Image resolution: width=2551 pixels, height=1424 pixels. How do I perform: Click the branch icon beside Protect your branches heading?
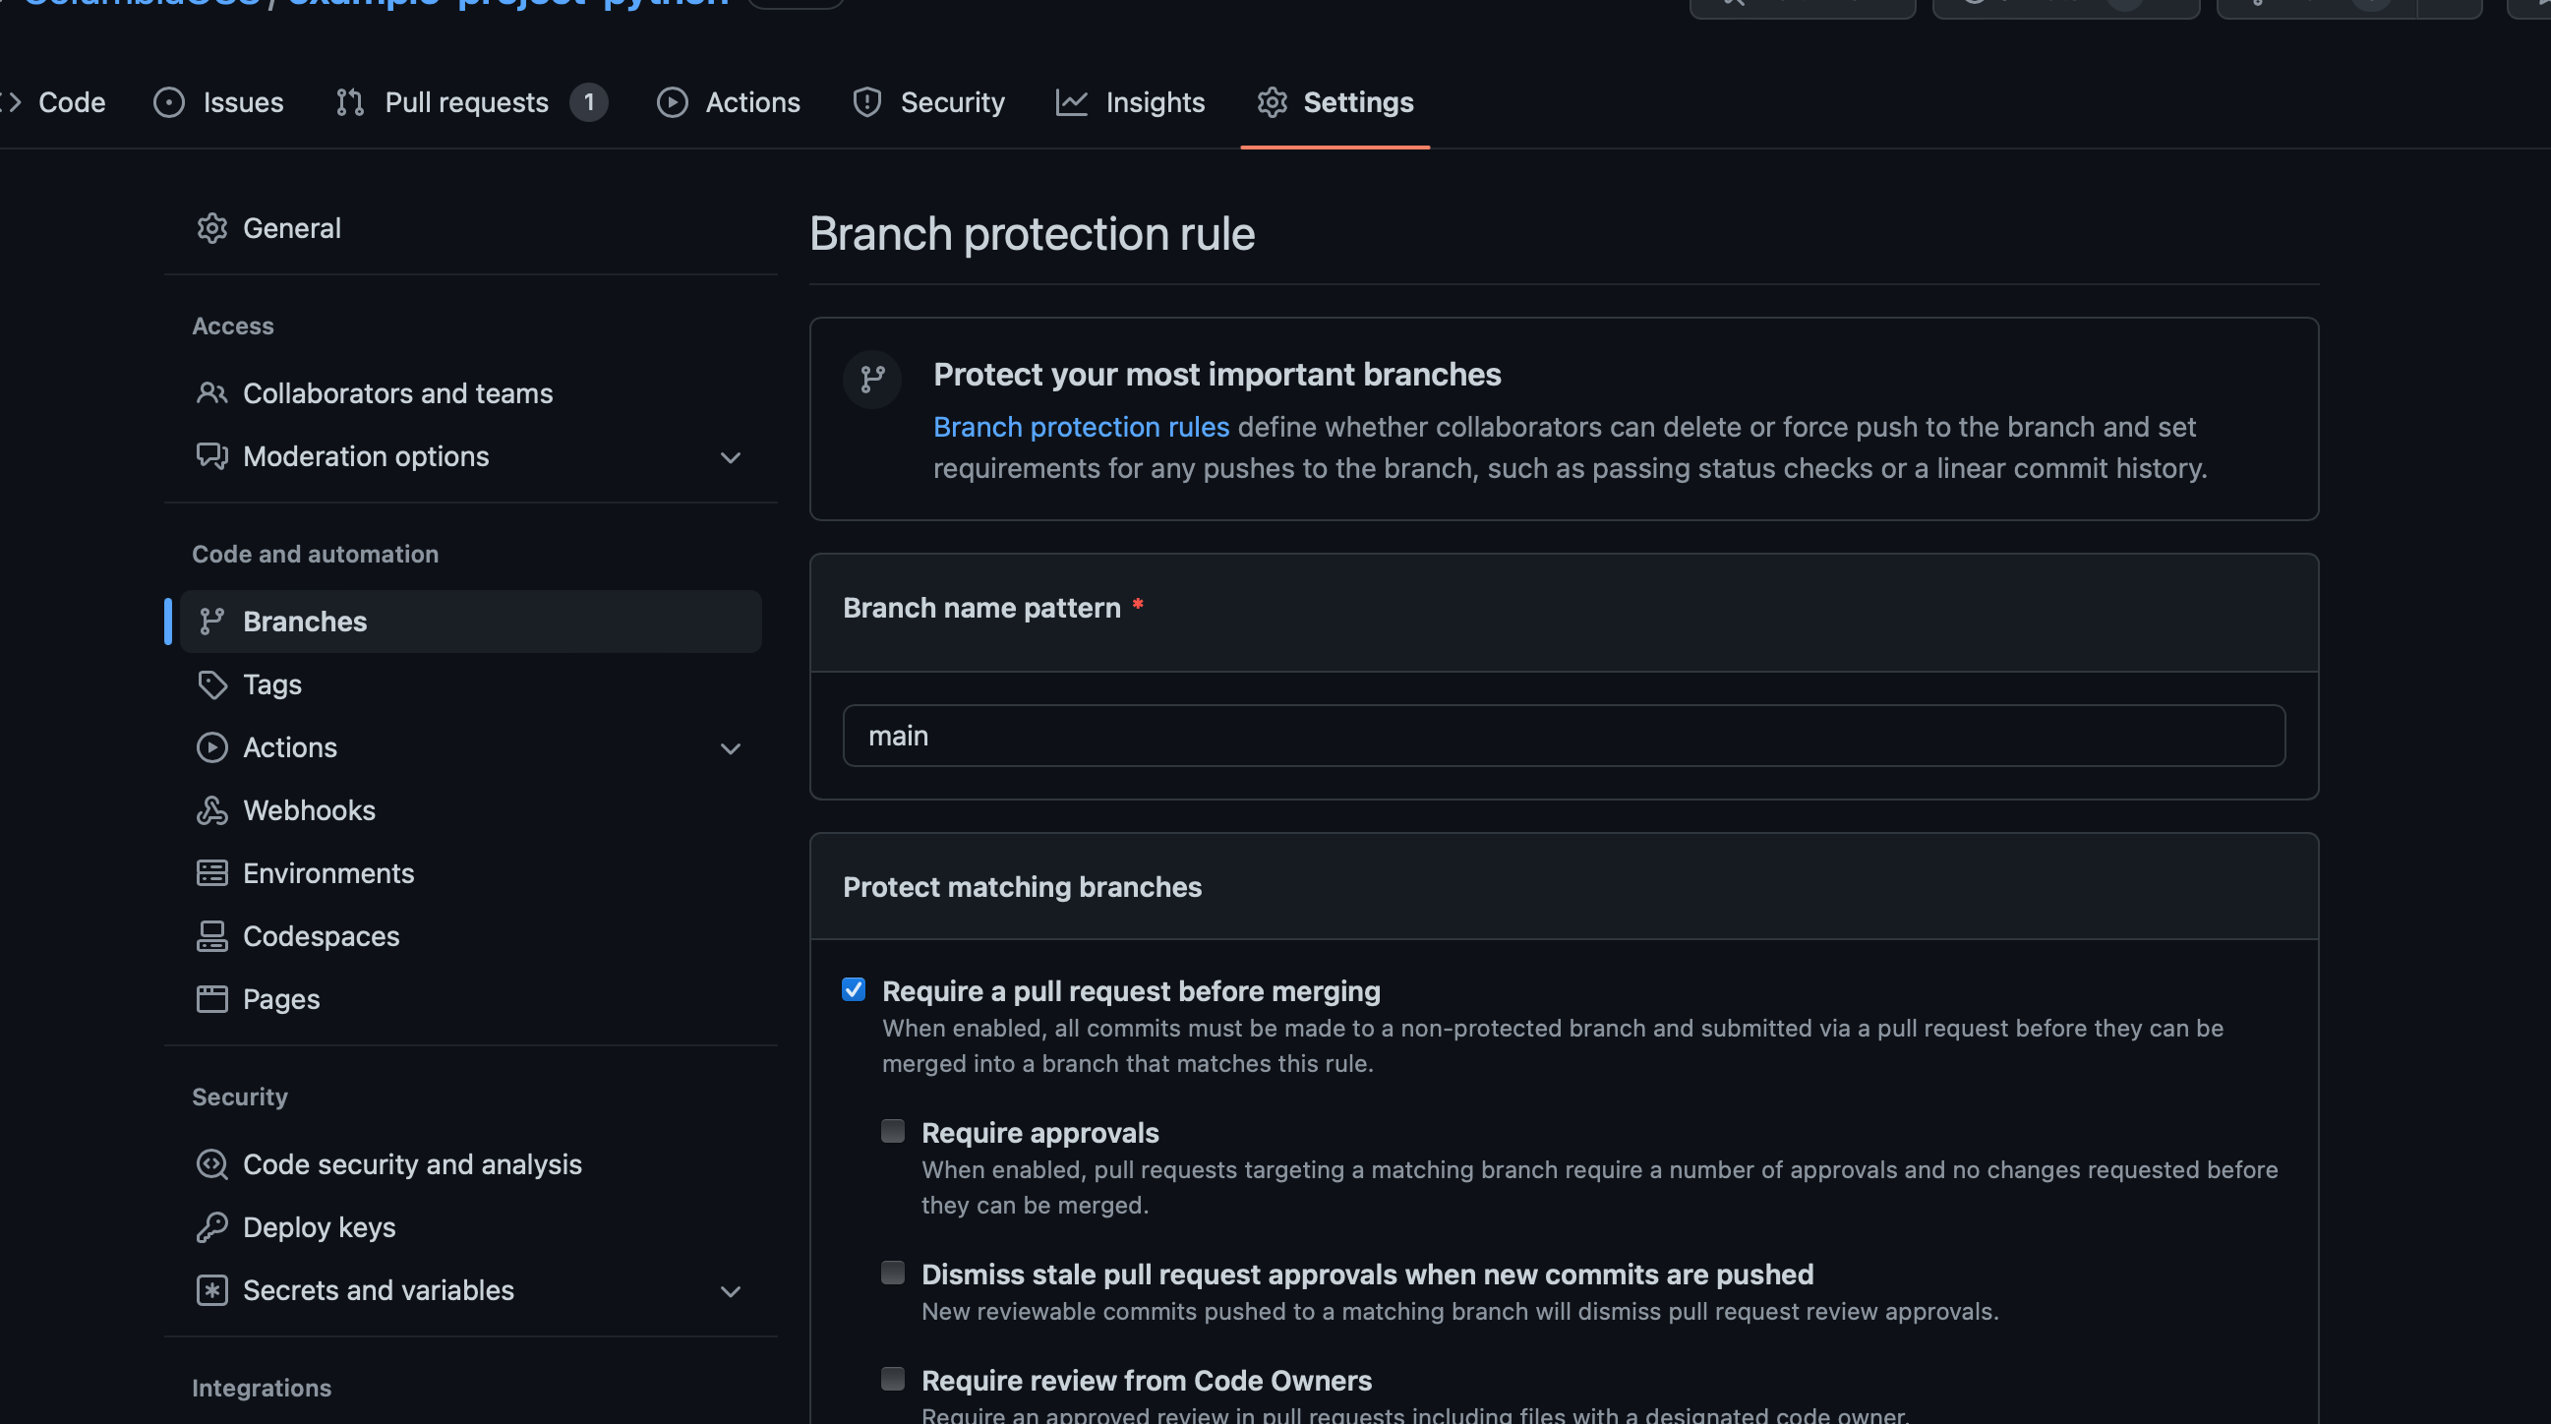(x=872, y=379)
